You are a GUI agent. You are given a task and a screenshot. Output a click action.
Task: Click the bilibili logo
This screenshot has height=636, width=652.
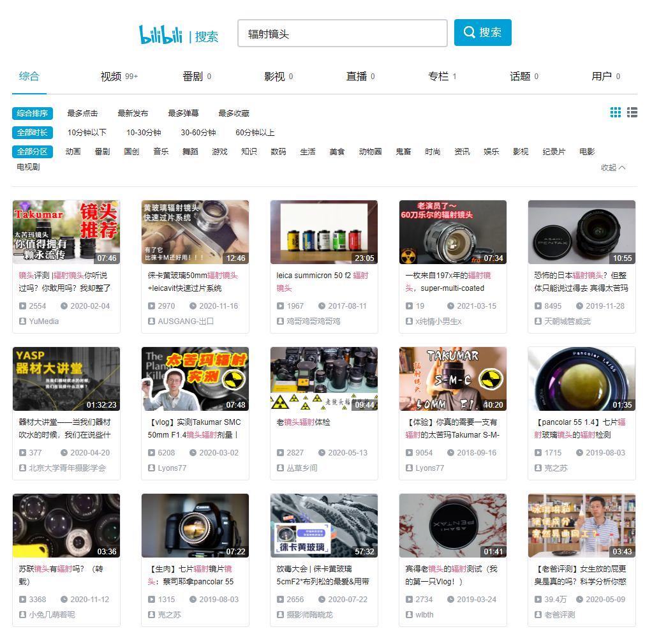pyautogui.click(x=161, y=34)
